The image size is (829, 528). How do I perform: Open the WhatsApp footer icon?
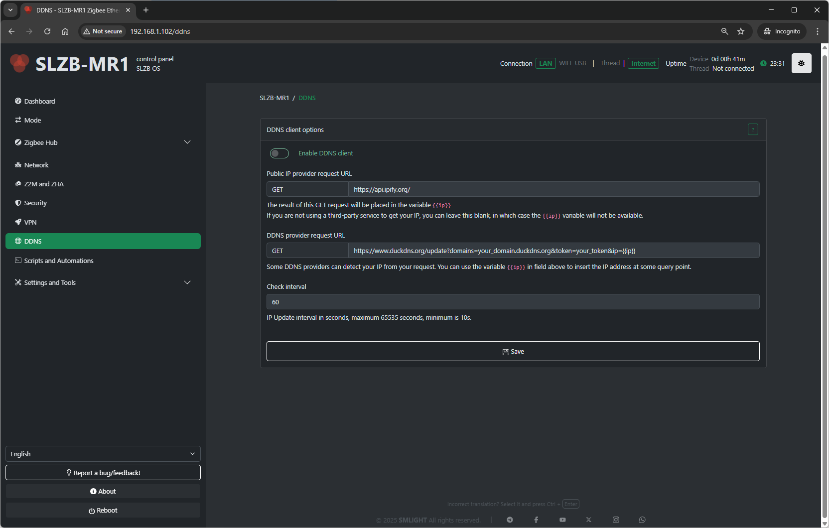click(642, 520)
